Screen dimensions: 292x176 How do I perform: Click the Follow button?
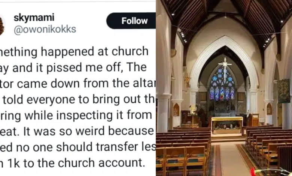click(131, 21)
